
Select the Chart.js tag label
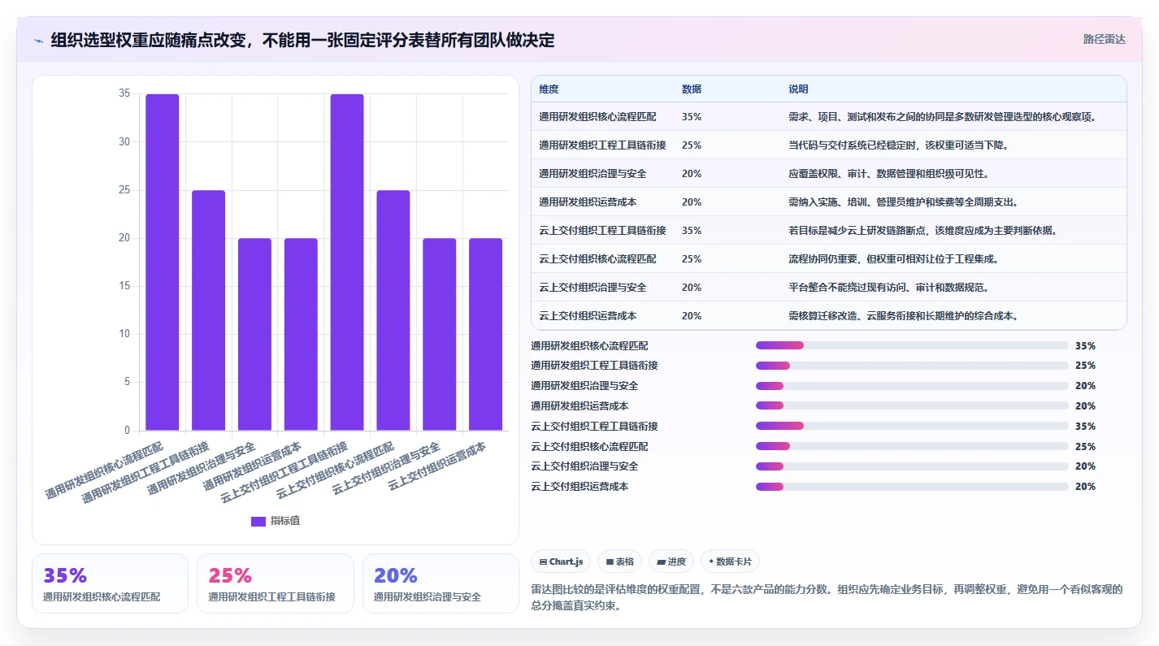[566, 561]
